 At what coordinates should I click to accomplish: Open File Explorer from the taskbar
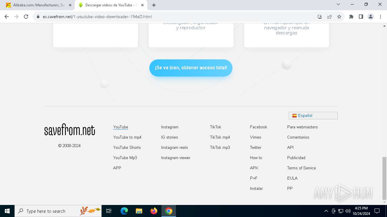pos(139,211)
